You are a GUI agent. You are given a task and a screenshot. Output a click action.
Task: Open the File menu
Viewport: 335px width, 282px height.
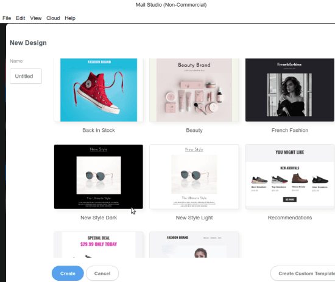[7, 18]
